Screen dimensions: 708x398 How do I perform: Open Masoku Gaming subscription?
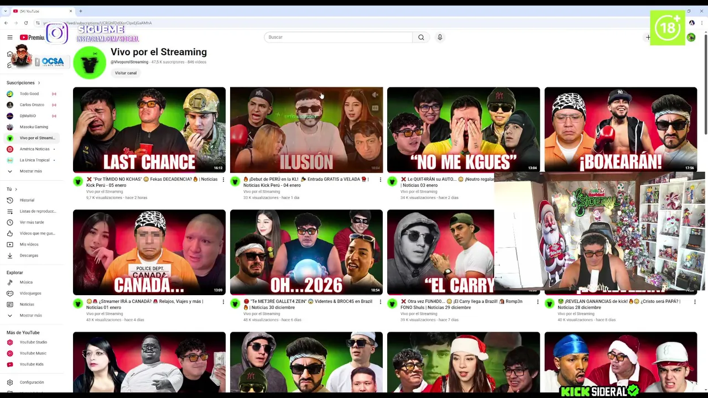32,127
